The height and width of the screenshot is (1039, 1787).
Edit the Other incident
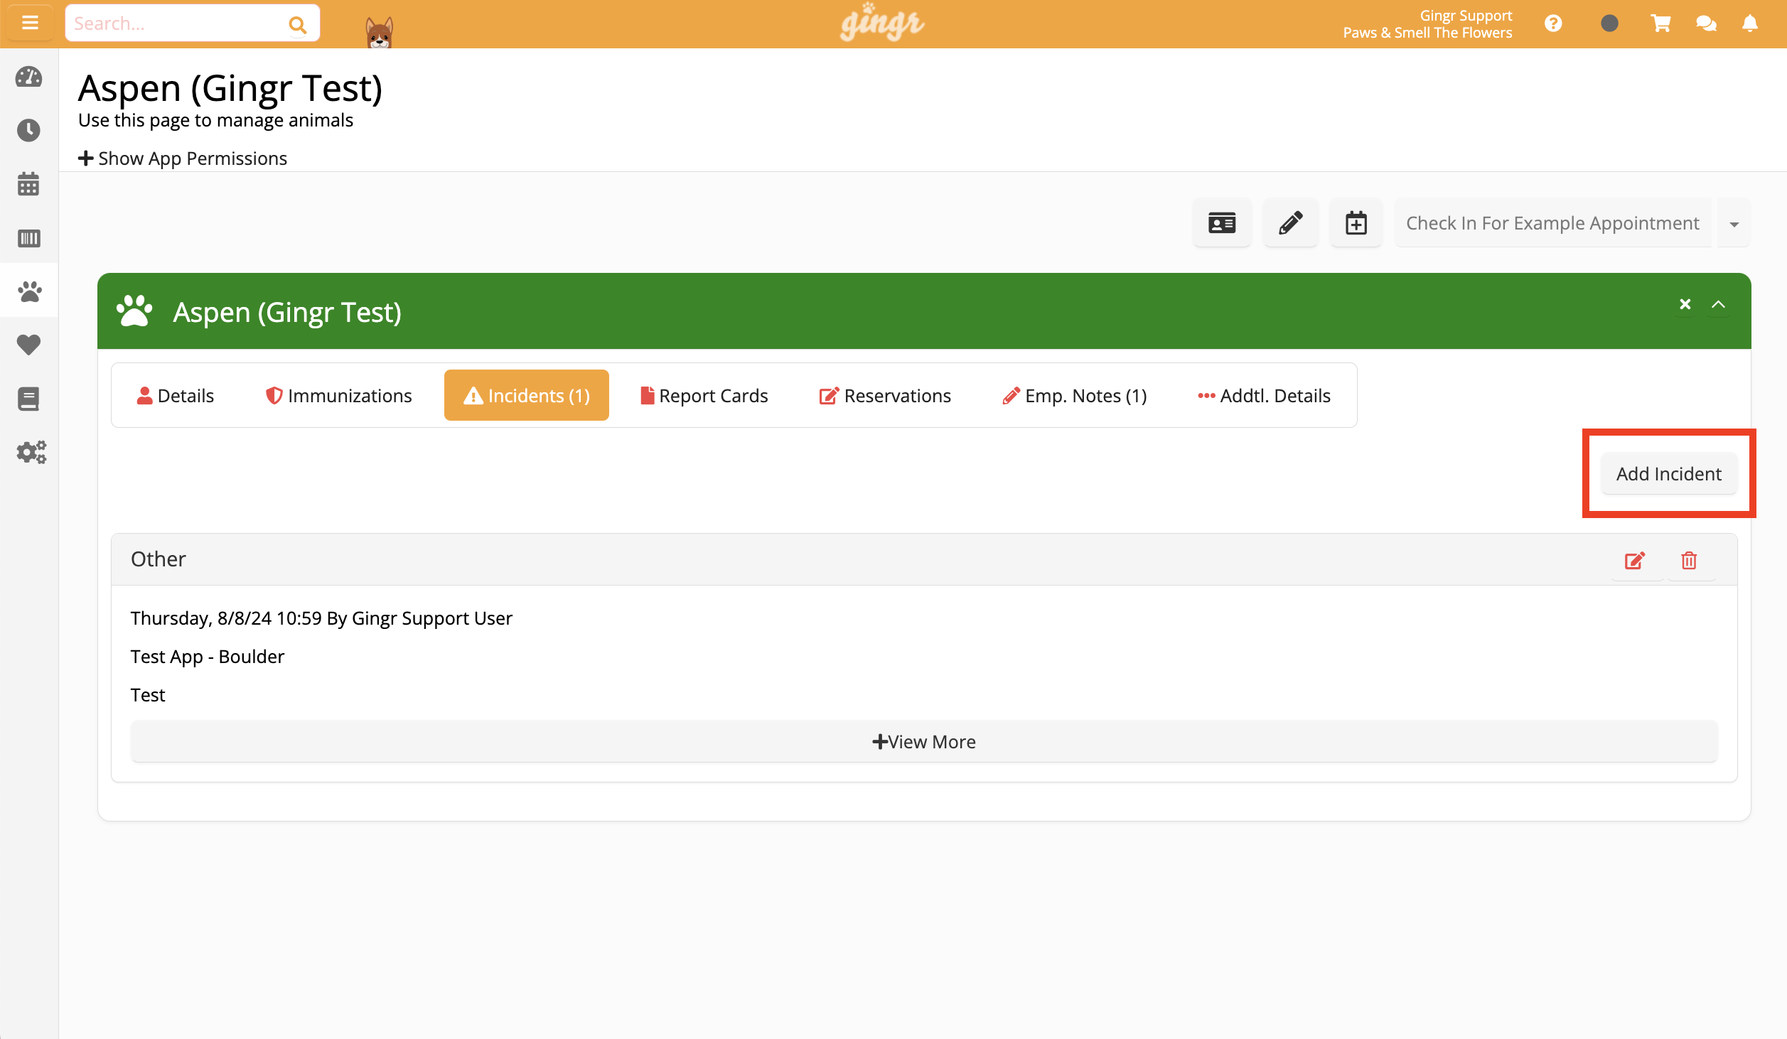click(1635, 560)
